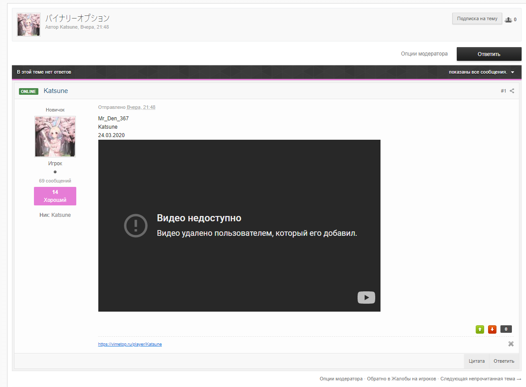Click Видео недоступно message in player
Viewport: 526px width, 387px height.
199,218
